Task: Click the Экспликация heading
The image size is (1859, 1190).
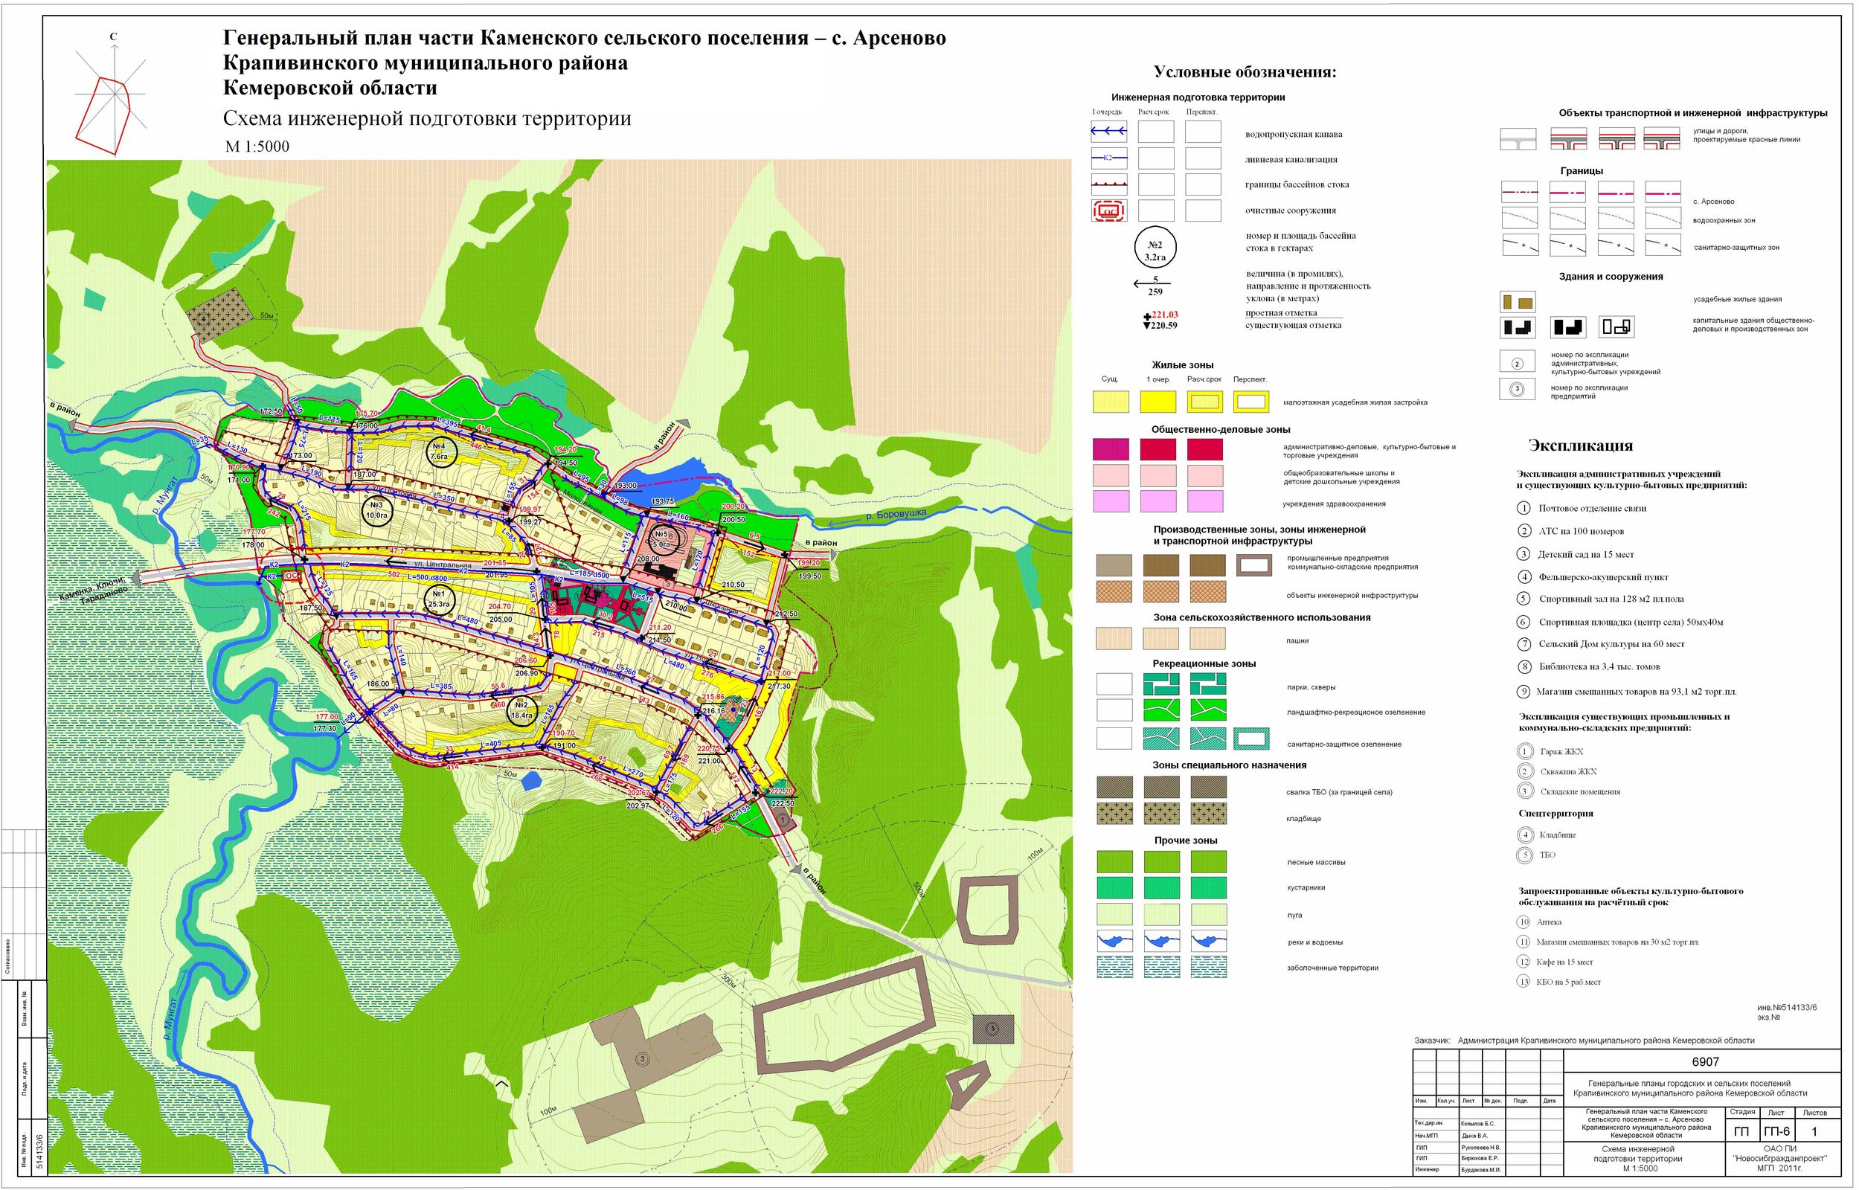Action: (1581, 446)
